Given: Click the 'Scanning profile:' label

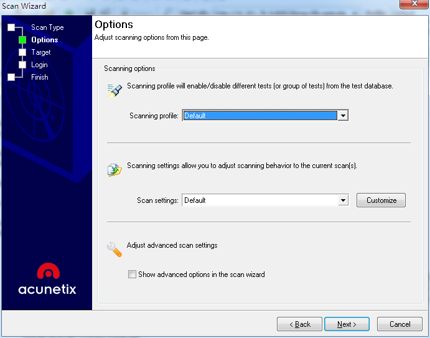Looking at the screenshot, I should (154, 116).
